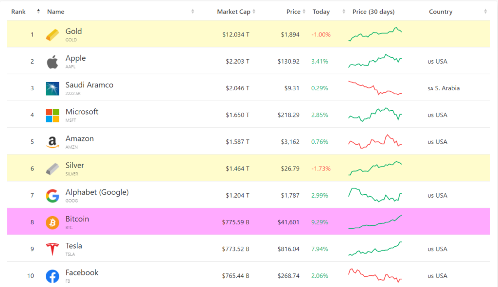The width and height of the screenshot is (498, 287).
Task: Sort by Today change arrows
Action: pos(344,12)
